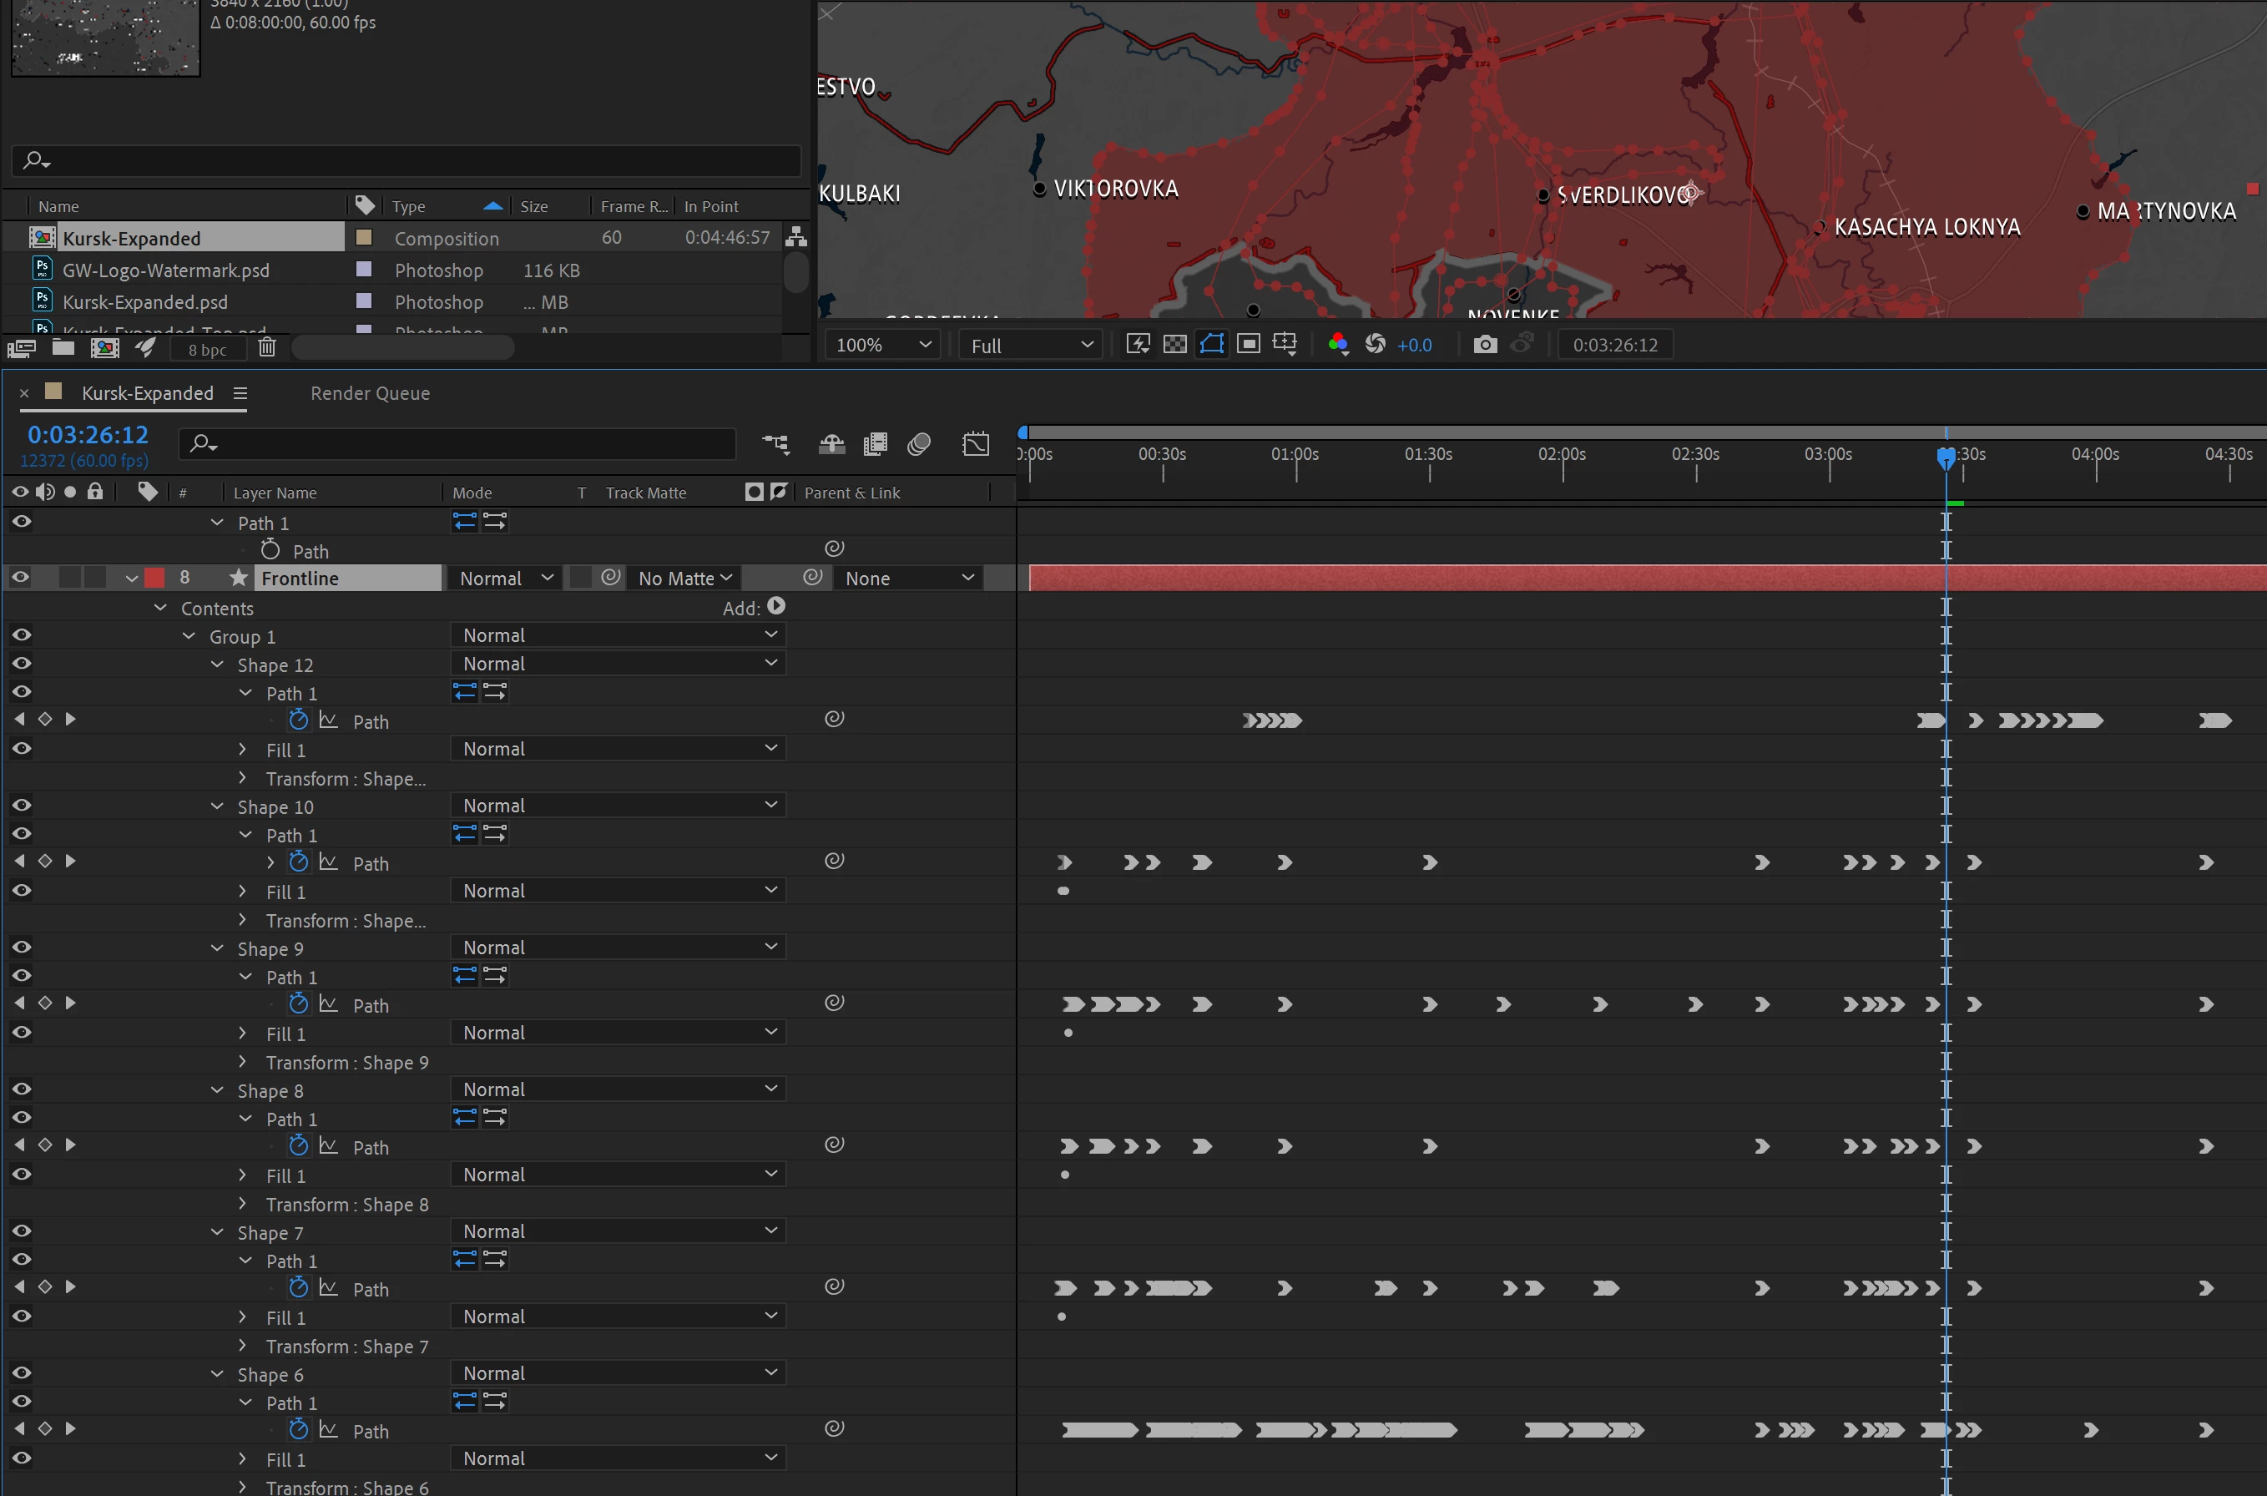The width and height of the screenshot is (2267, 1496).
Task: Toggle Shape 12 Path stopwatch
Action: click(299, 720)
